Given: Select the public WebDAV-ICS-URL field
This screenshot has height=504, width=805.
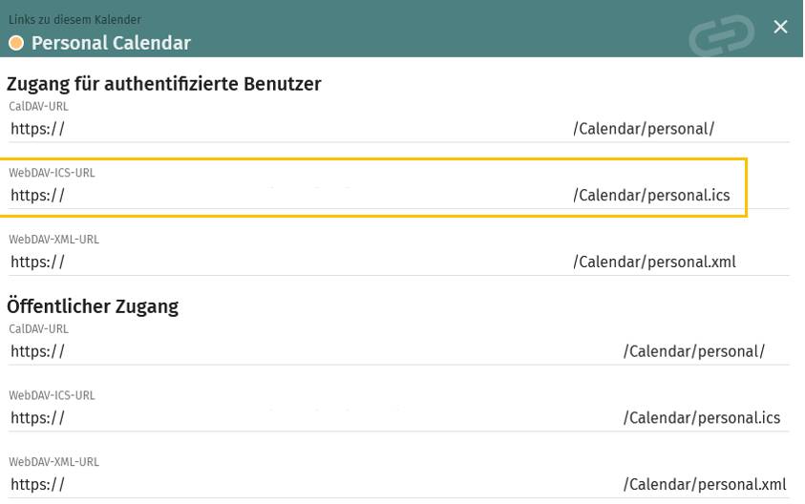Looking at the screenshot, I should click(x=399, y=418).
